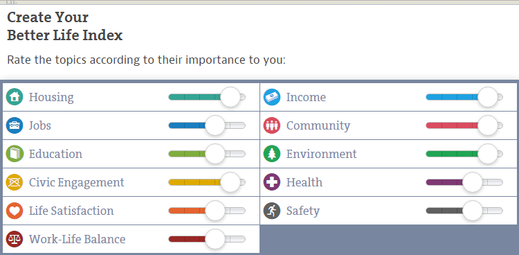Screen dimensions: 519x255
Task: Click the Housing importance slider handle
Action: point(230,97)
